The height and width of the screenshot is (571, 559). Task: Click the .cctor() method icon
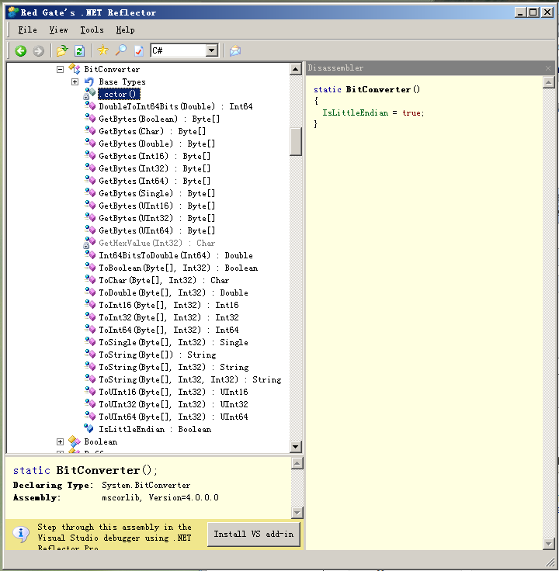click(90, 94)
